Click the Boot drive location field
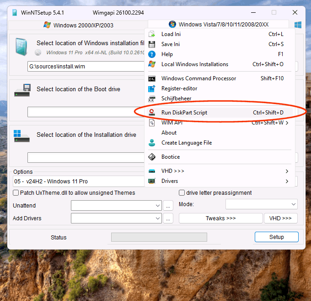The height and width of the screenshot is (301, 311). [86, 112]
